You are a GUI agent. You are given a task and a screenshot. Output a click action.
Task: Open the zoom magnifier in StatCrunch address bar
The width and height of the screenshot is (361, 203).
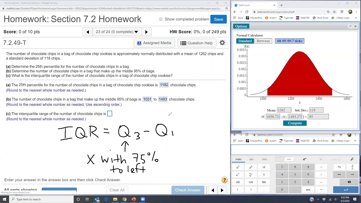[x=328, y=12]
